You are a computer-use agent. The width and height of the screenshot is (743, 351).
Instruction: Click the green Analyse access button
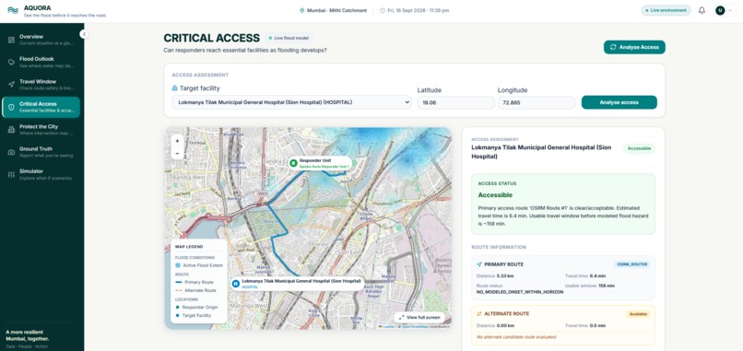(619, 102)
